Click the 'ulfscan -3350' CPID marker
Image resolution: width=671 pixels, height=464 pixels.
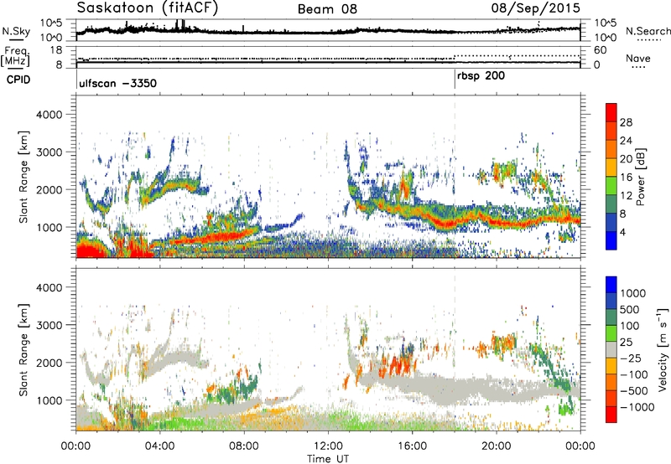pos(117,83)
